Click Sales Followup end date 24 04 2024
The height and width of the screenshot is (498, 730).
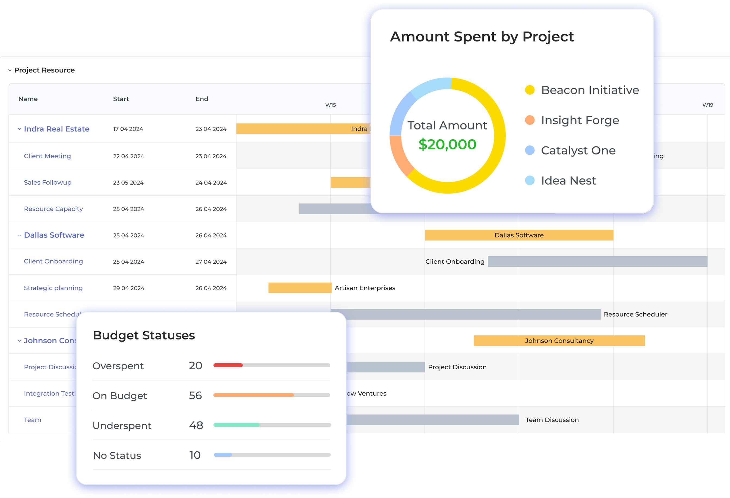(x=211, y=183)
